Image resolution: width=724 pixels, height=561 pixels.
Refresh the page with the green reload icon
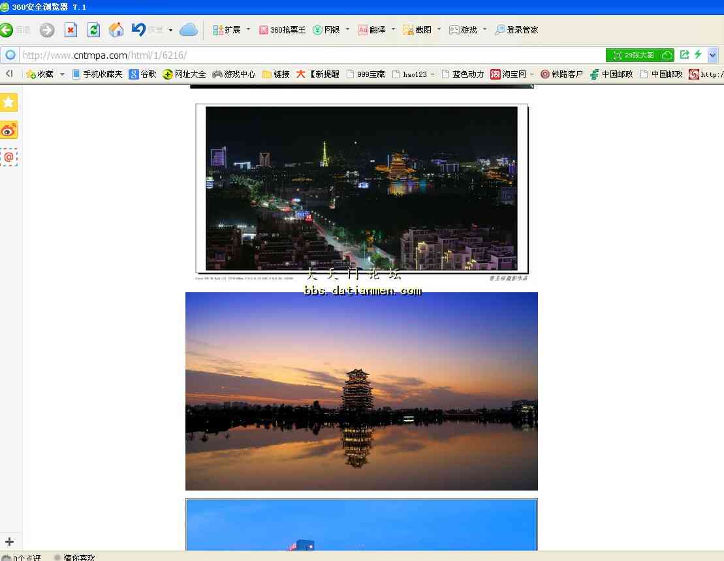[x=93, y=30]
